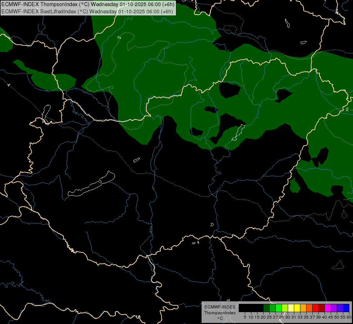The height and width of the screenshot is (324, 353).
Task: Click legend tick label '55'
Action: (x=343, y=317)
